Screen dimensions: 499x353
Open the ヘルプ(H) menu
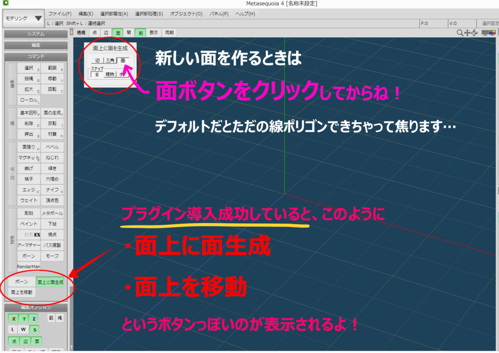pos(245,14)
